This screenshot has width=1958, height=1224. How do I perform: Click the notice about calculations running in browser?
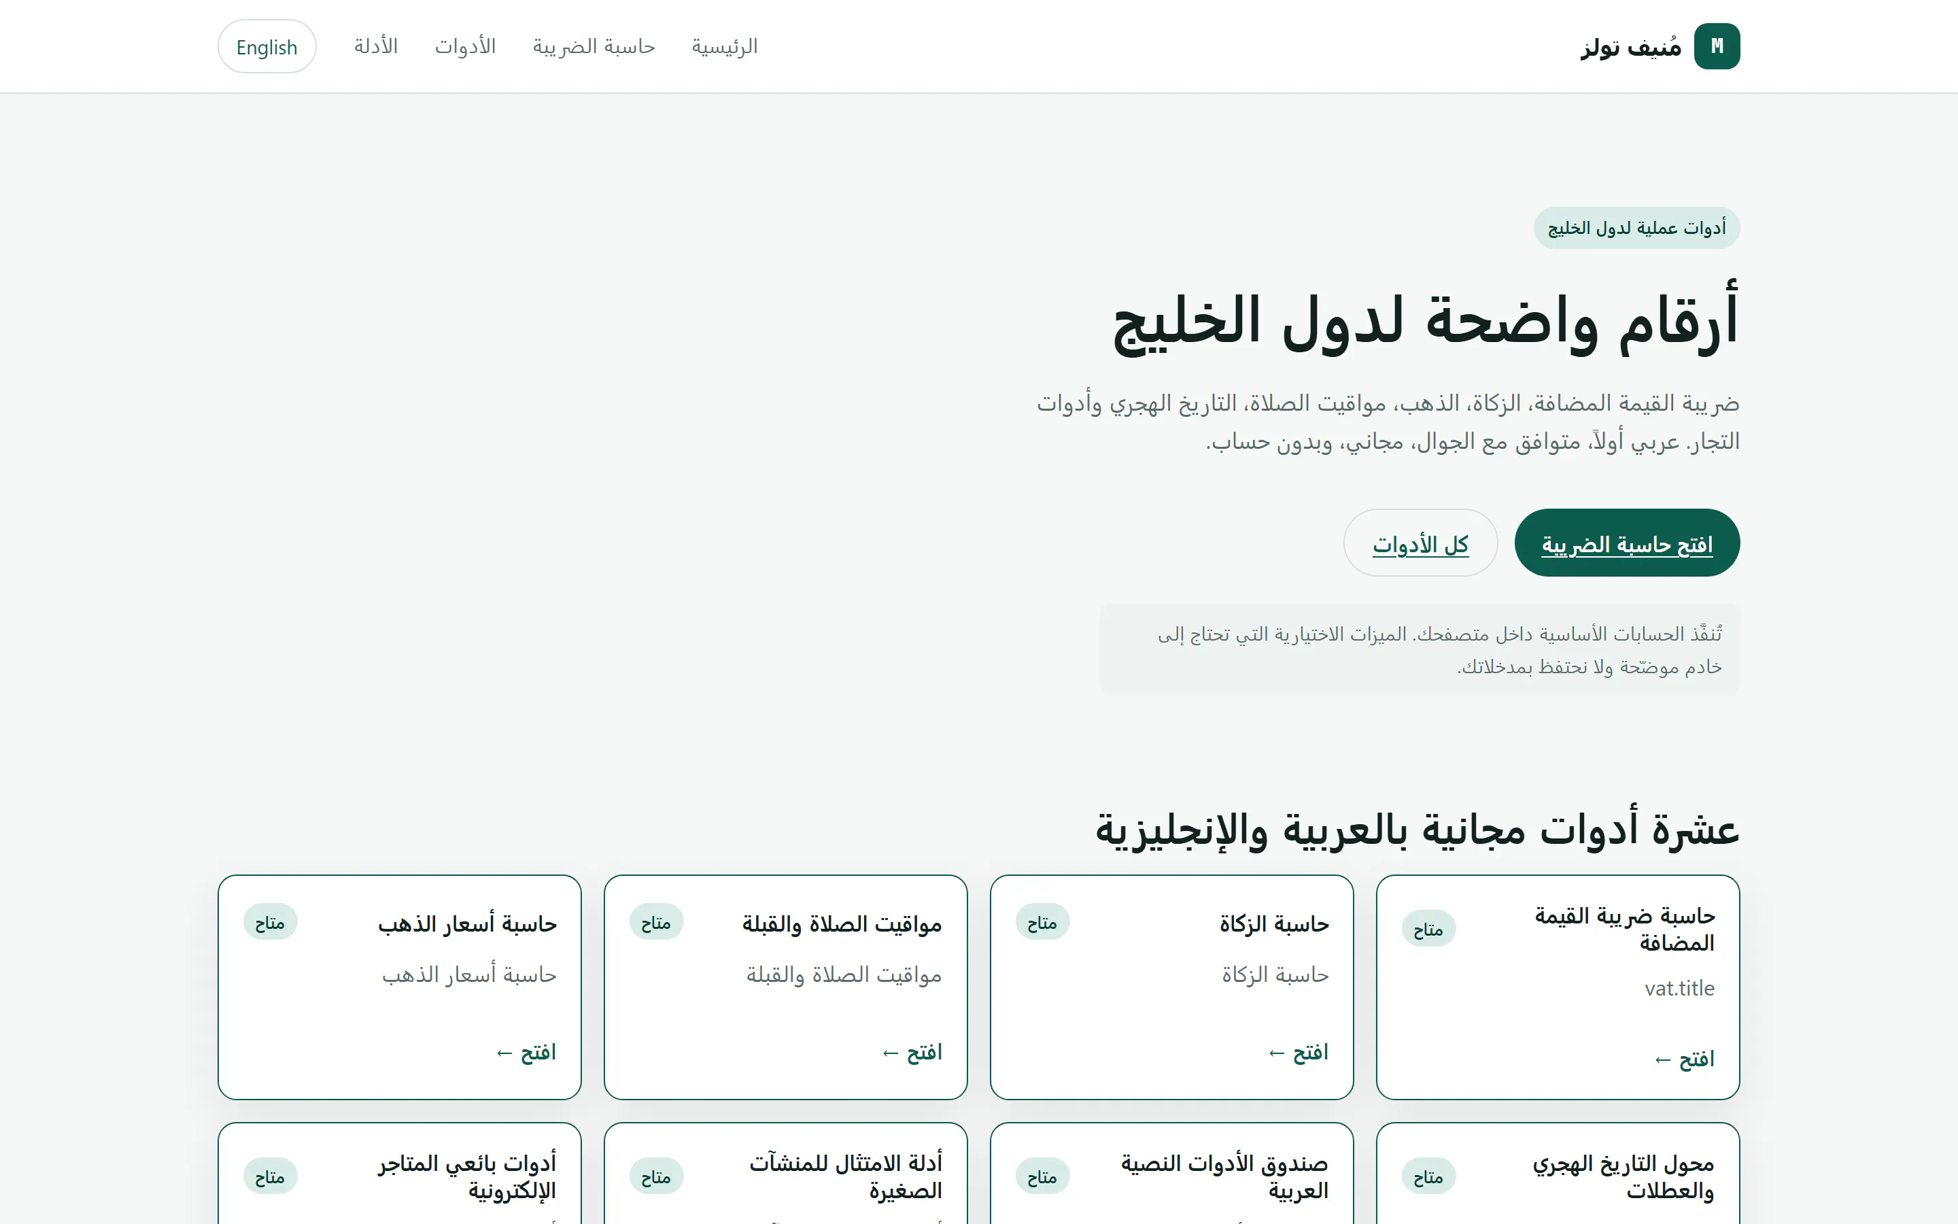pyautogui.click(x=1420, y=649)
